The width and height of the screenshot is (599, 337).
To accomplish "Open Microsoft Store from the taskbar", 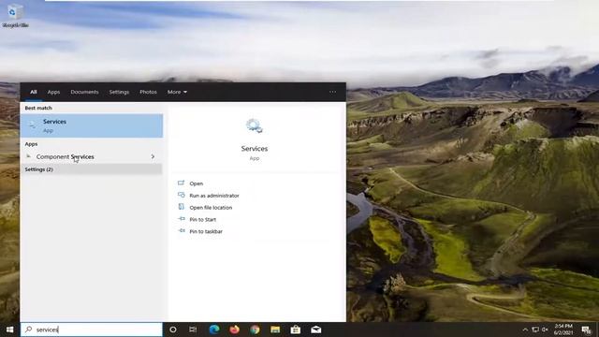I will point(296,330).
